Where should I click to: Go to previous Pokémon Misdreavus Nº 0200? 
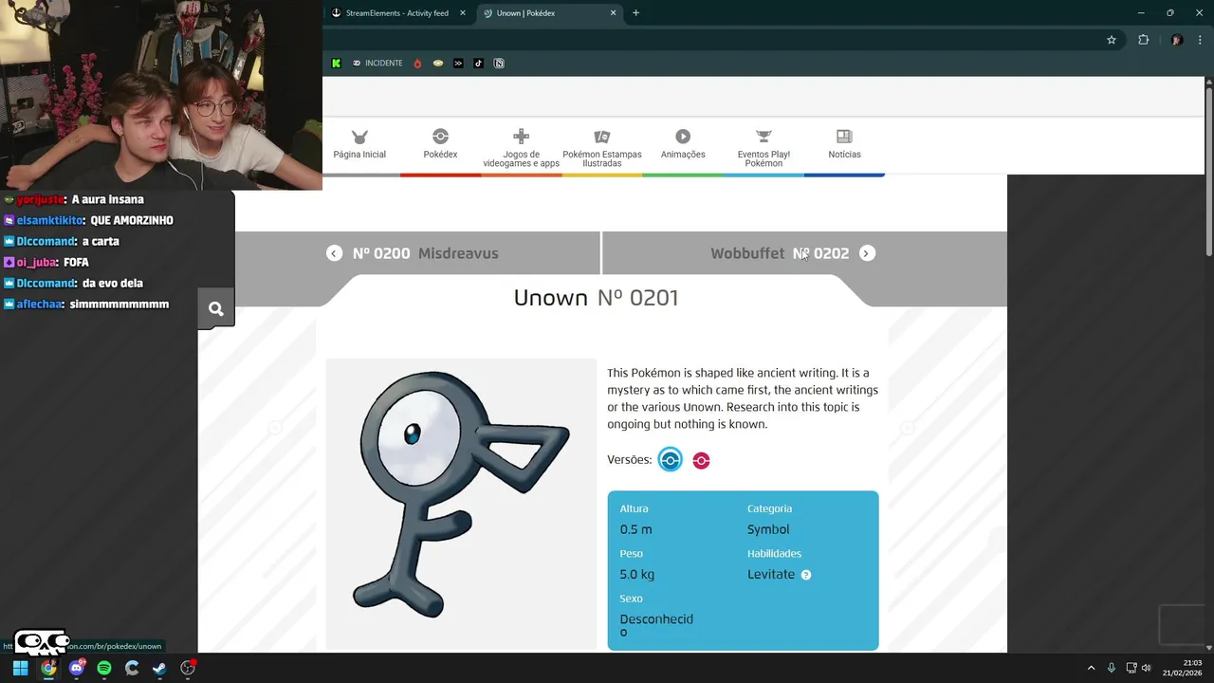click(x=417, y=253)
